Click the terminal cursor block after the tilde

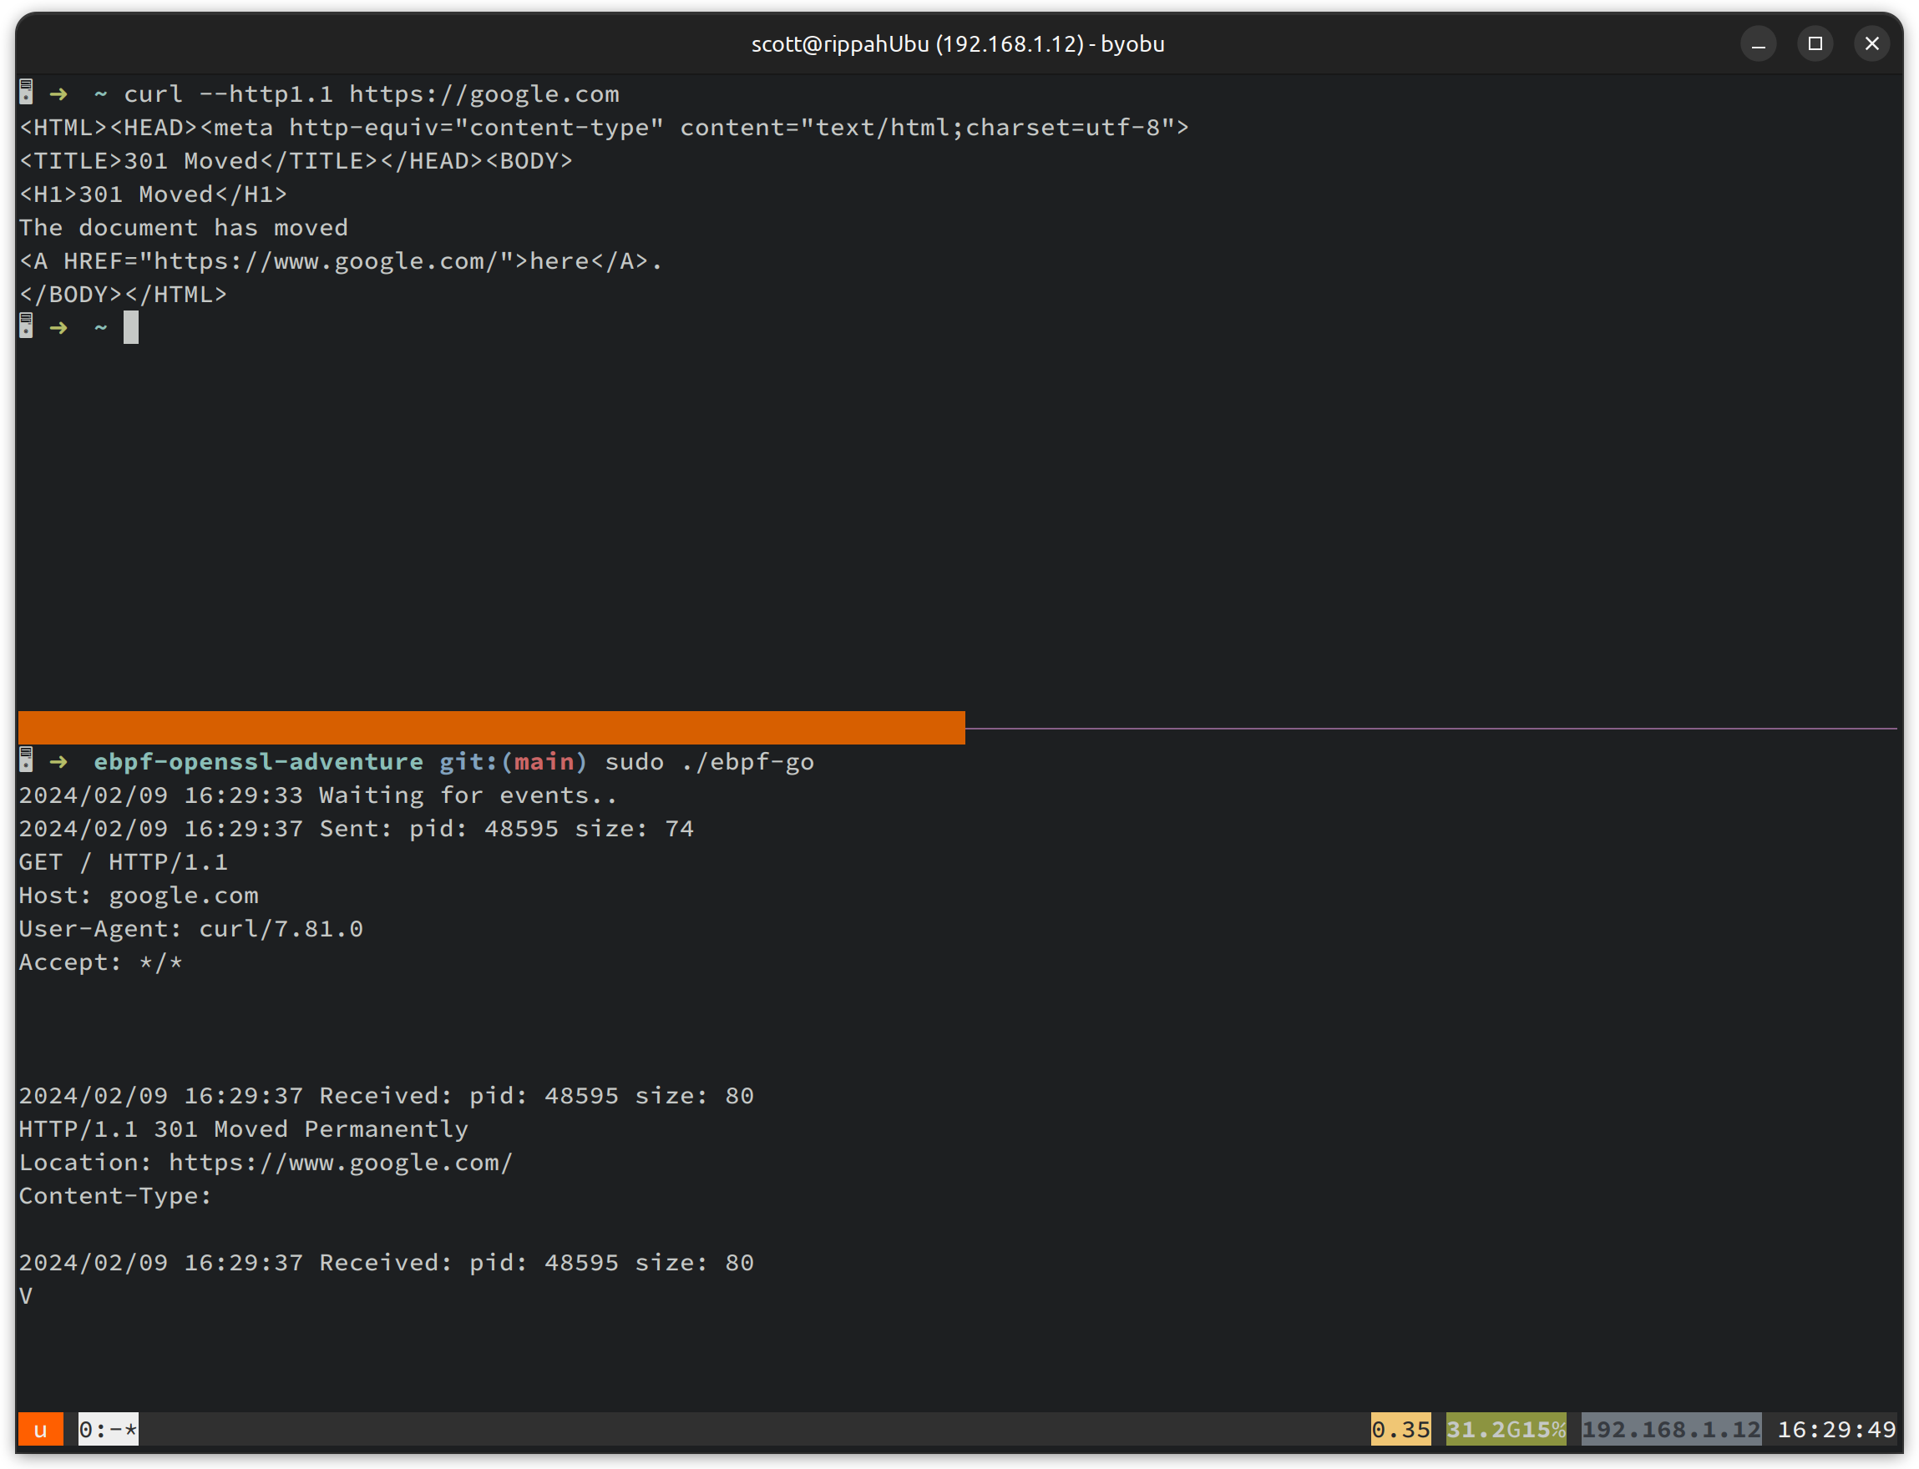(132, 327)
